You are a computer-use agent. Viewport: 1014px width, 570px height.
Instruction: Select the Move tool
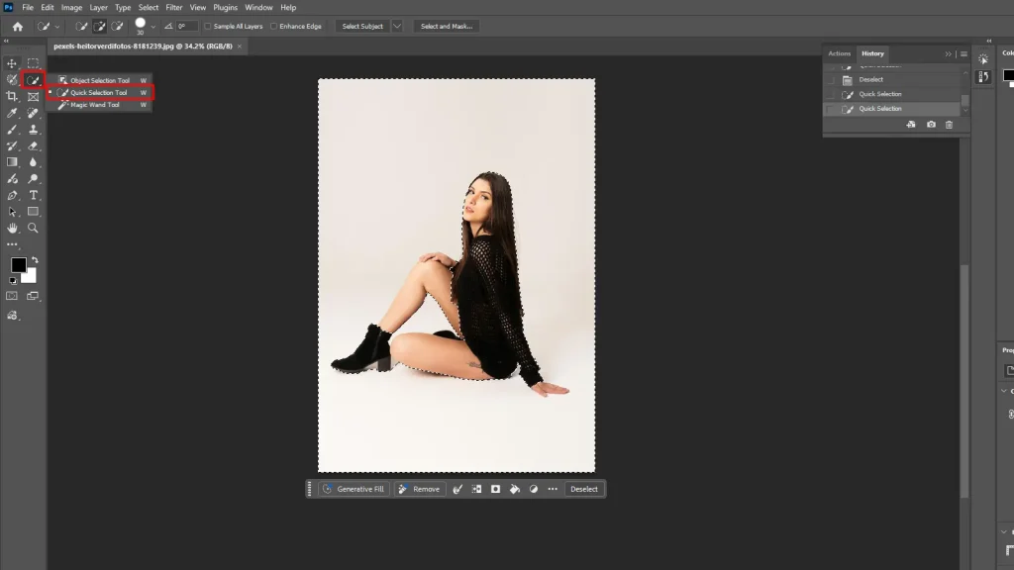pyautogui.click(x=12, y=63)
